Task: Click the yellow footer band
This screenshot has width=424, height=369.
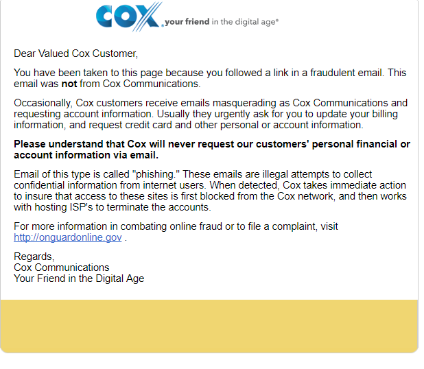Action: click(x=209, y=326)
